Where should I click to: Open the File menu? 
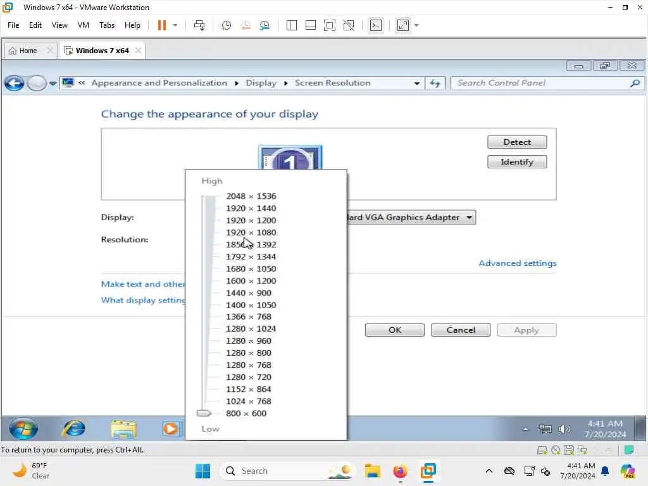click(x=13, y=25)
